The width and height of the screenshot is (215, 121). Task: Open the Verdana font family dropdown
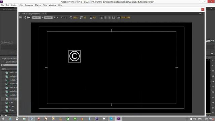pyautogui.click(x=42, y=17)
